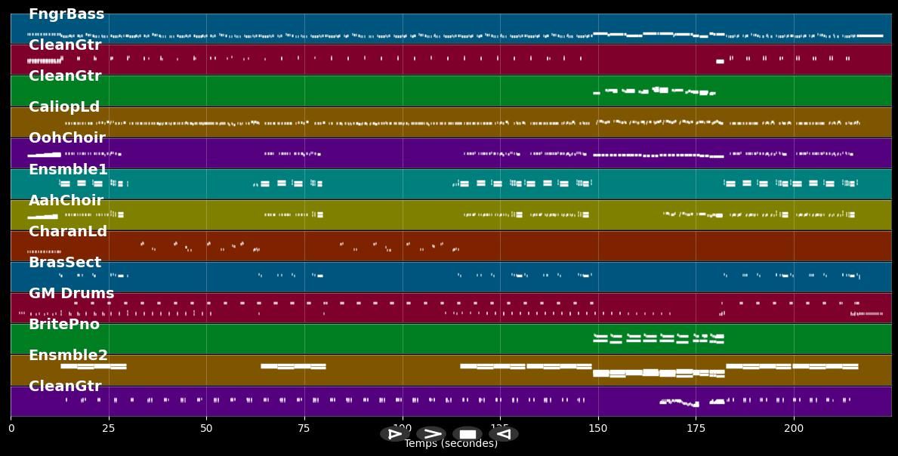This screenshot has width=898, height=456.
Task: Select the Ensmble2 track label
Action: (68, 356)
